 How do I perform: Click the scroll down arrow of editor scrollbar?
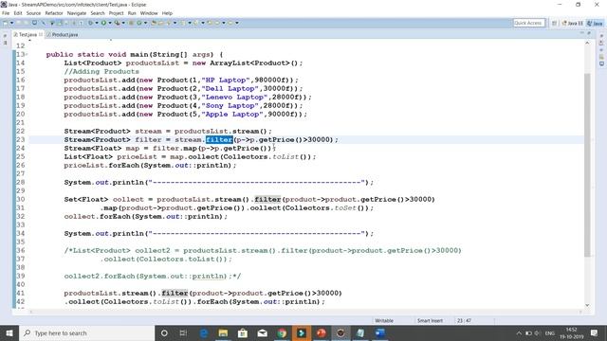pos(587,305)
